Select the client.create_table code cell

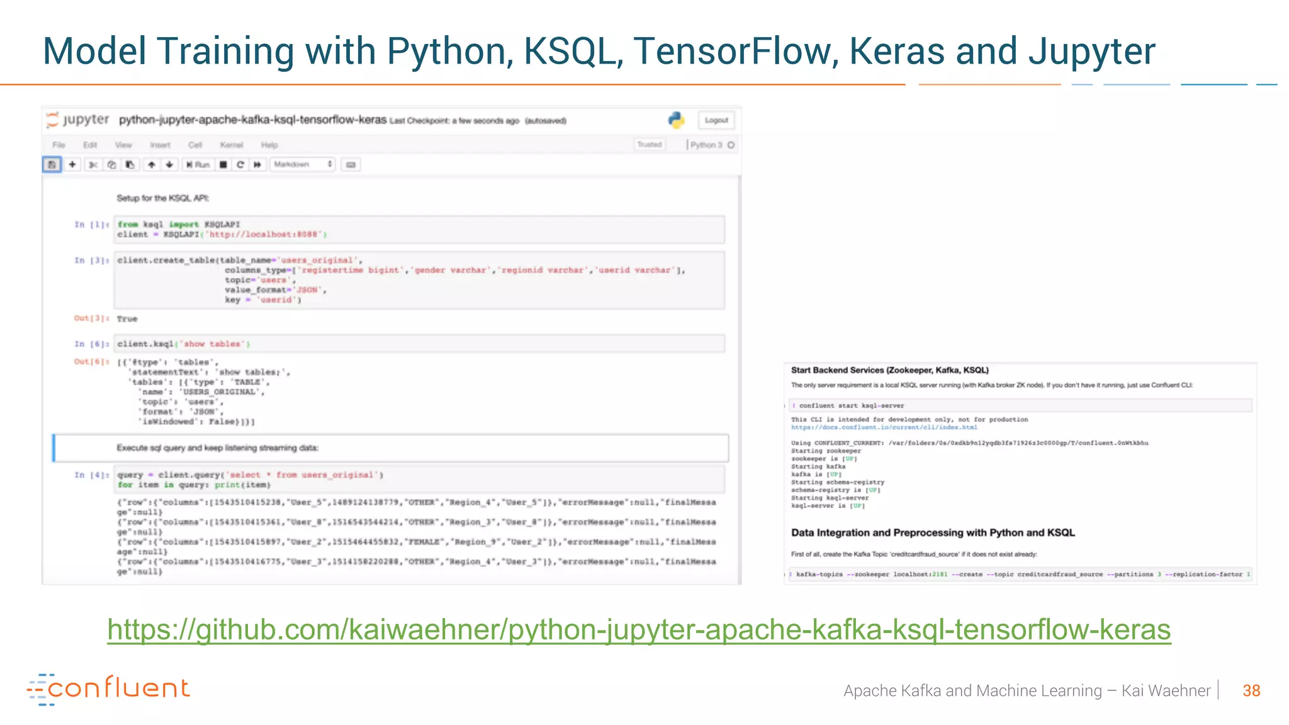419,280
